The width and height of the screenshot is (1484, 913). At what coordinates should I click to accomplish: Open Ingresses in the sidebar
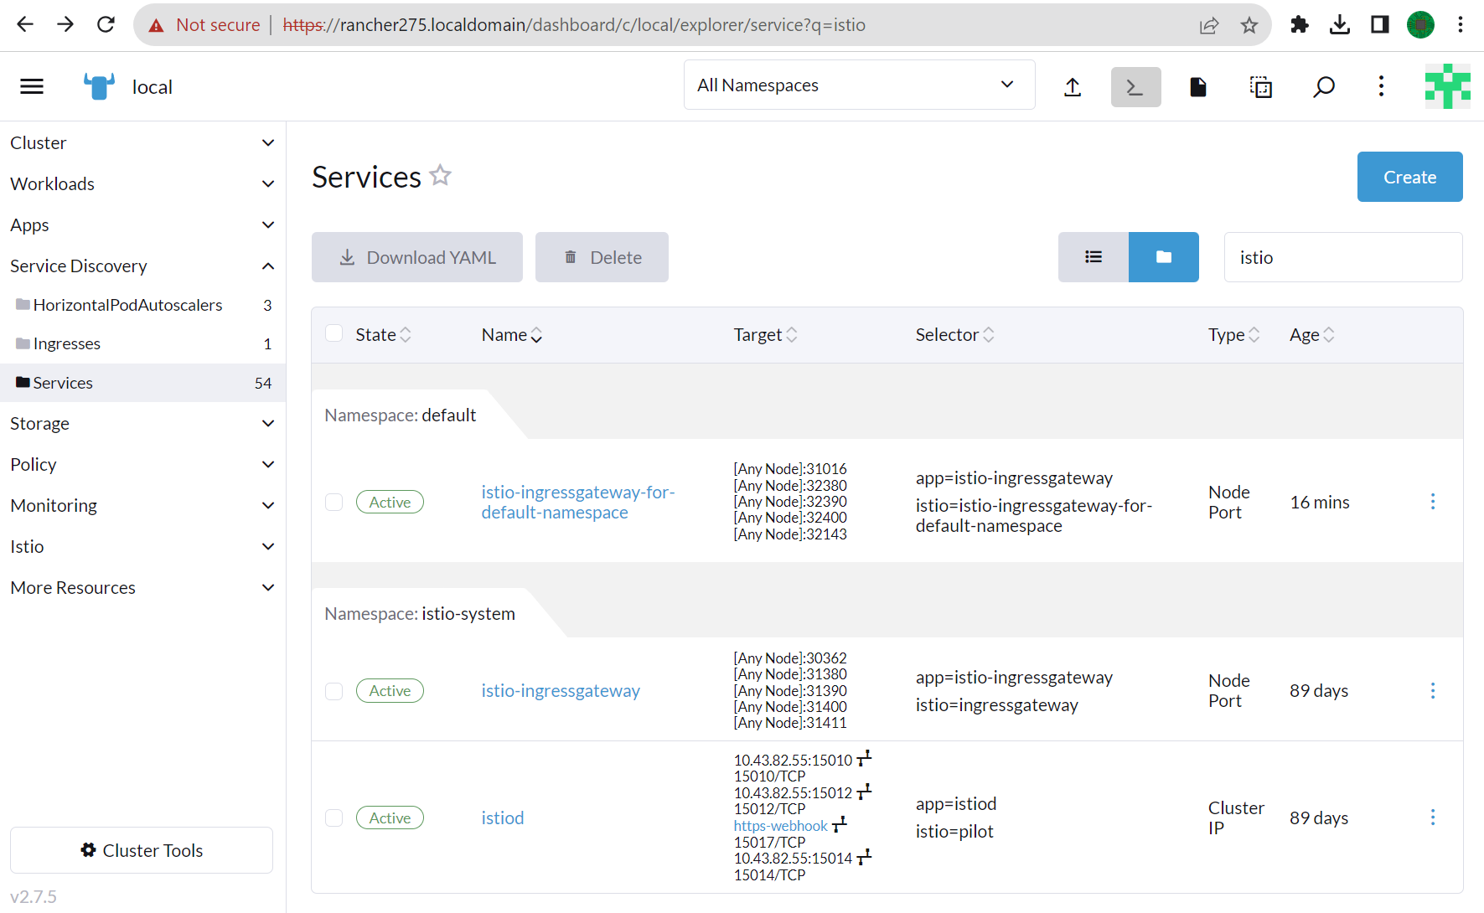(x=67, y=344)
